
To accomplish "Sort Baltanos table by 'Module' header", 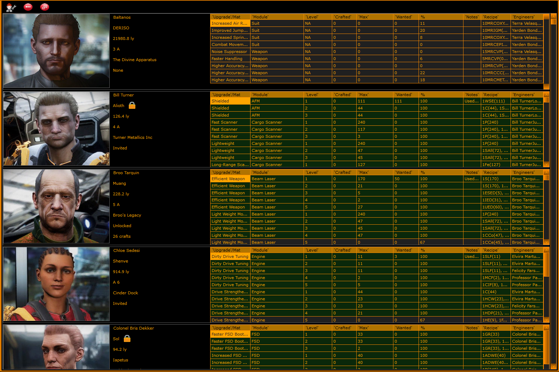I will (x=277, y=17).
